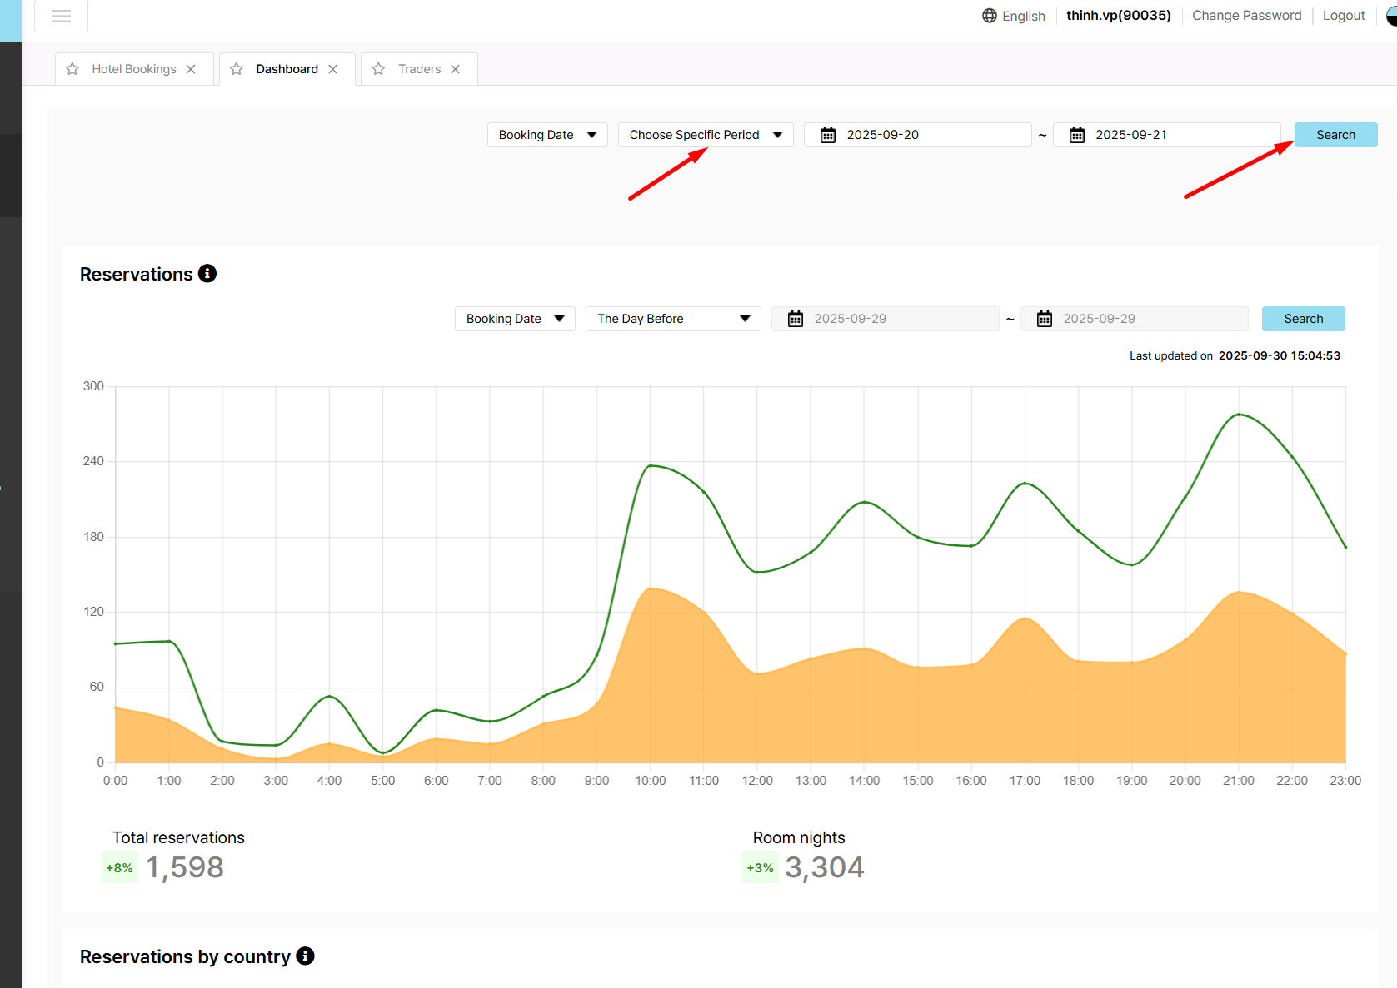This screenshot has height=988, width=1397.
Task: Open calendar for 2025-09-20 start date
Action: 828,135
